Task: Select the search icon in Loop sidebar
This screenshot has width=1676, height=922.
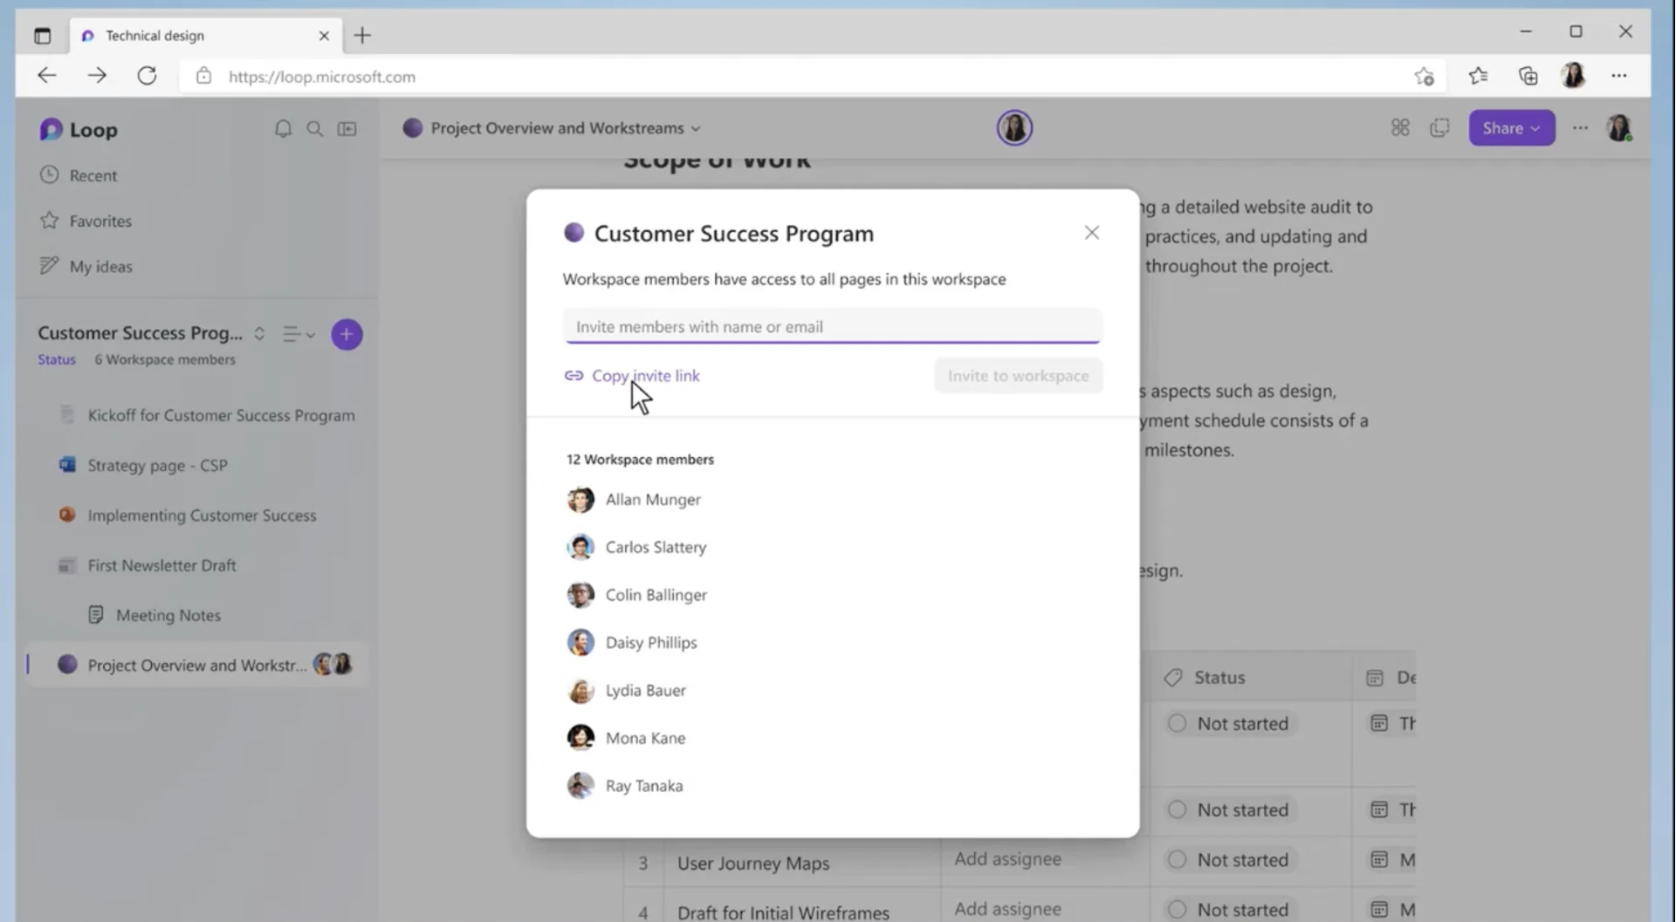Action: pos(315,128)
